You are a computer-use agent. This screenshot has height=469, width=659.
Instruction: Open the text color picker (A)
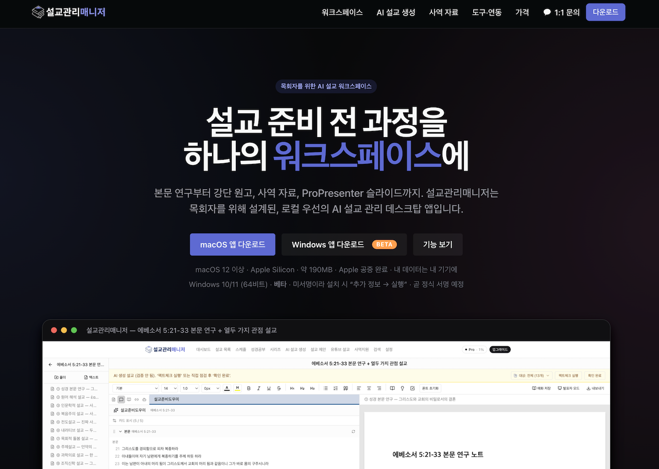click(x=227, y=388)
